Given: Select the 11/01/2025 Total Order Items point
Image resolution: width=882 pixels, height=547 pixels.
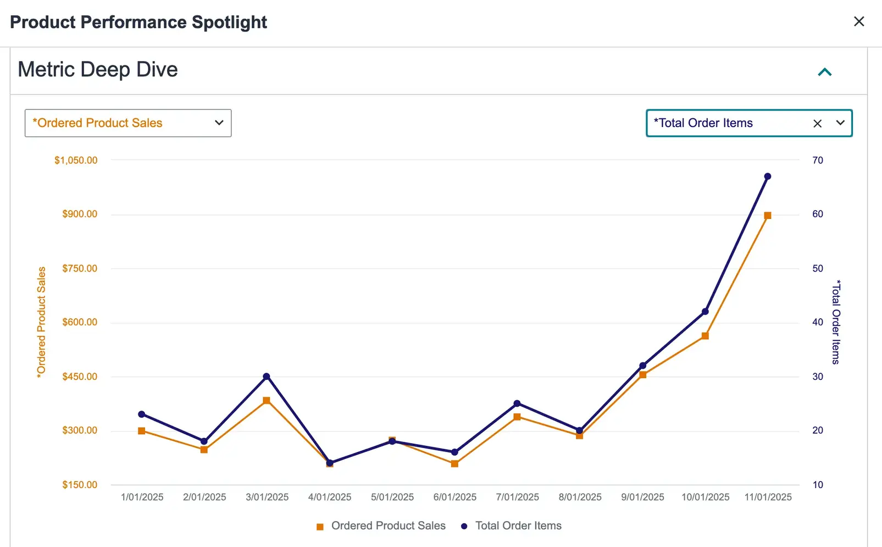Looking at the screenshot, I should point(768,176).
